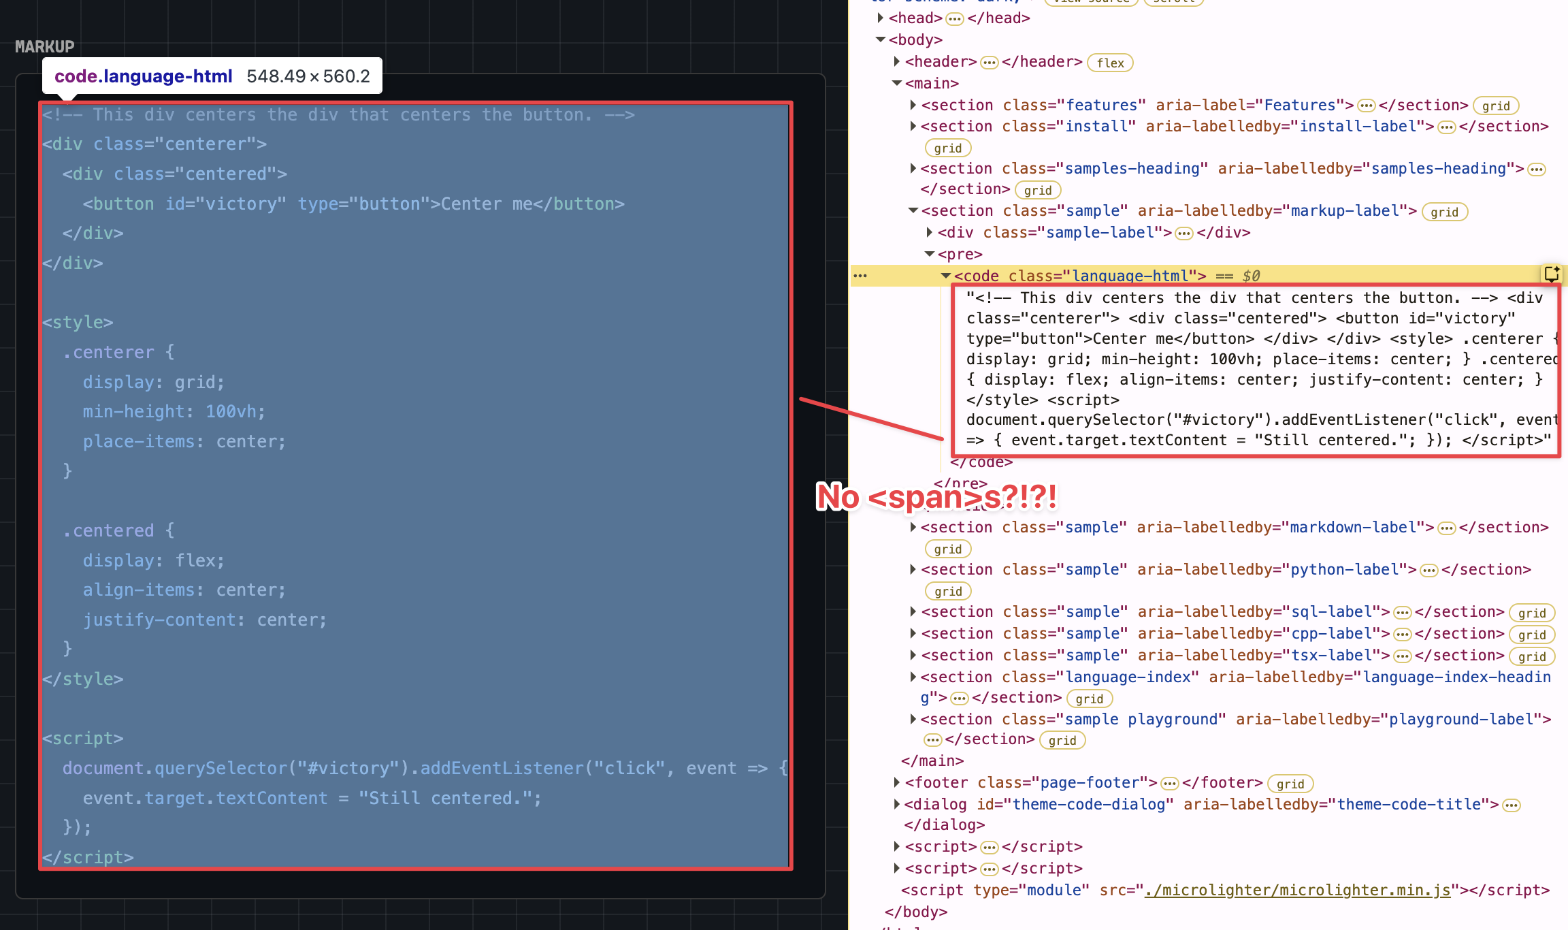1568x930 pixels.
Task: Click the ellipsis badge in the markdown-label section row
Action: (1446, 528)
